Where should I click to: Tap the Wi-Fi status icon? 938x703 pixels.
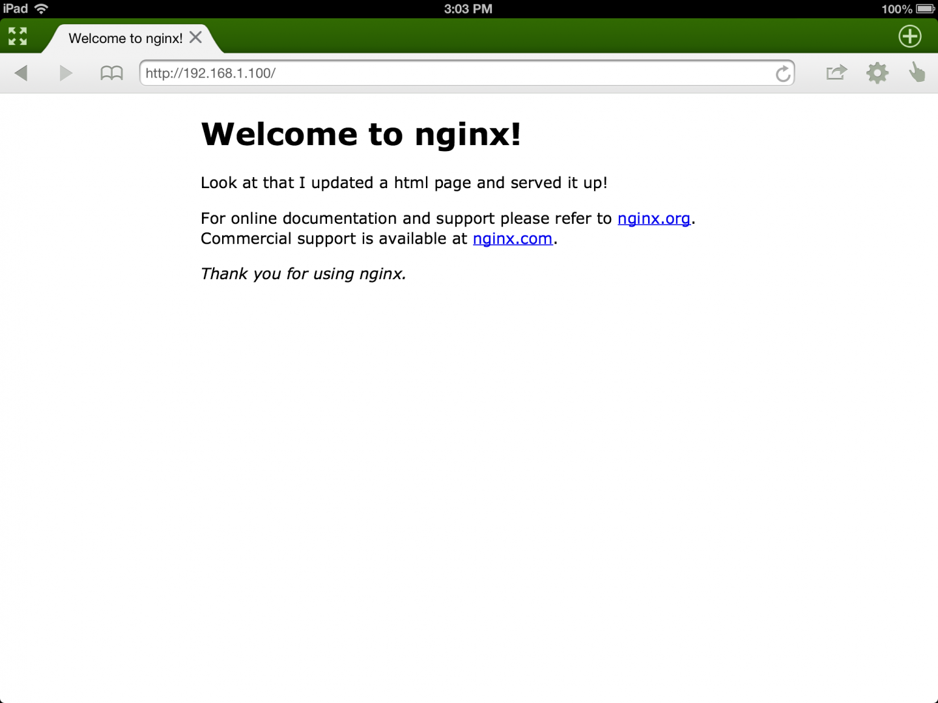(42, 8)
